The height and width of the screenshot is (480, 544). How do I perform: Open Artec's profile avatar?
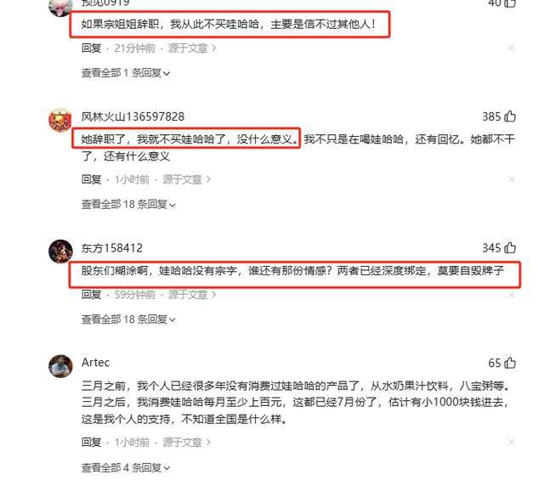(60, 366)
